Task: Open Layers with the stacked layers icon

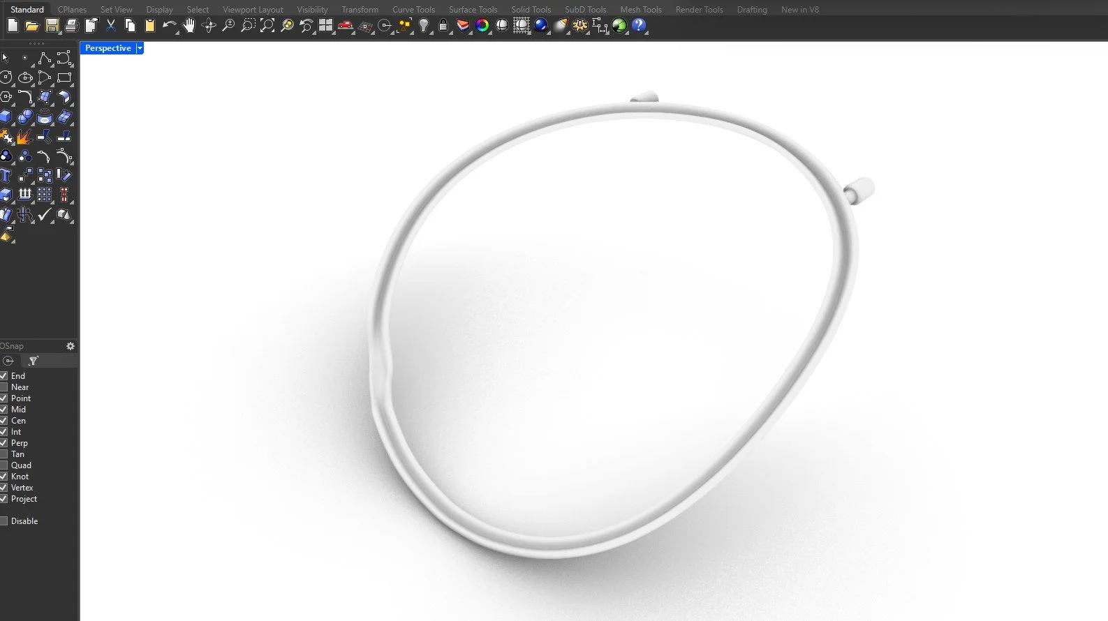Action: [463, 26]
